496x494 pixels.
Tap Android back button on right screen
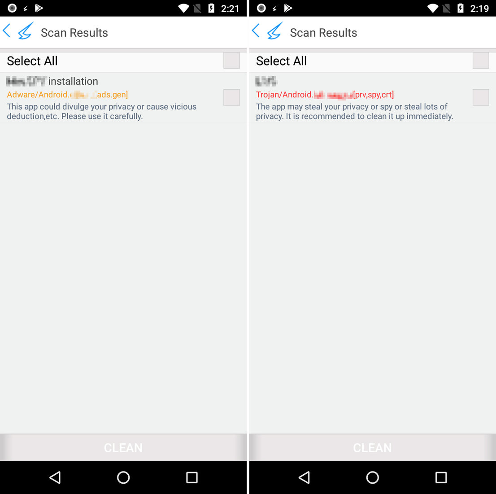click(305, 477)
